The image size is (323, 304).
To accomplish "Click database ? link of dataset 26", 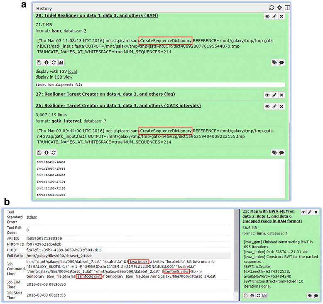I will (x=105, y=121).
